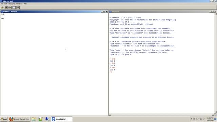This screenshot has width=217, height=122.
Task: Click the 3+3 line in the R Editor
Action: tap(2, 18)
